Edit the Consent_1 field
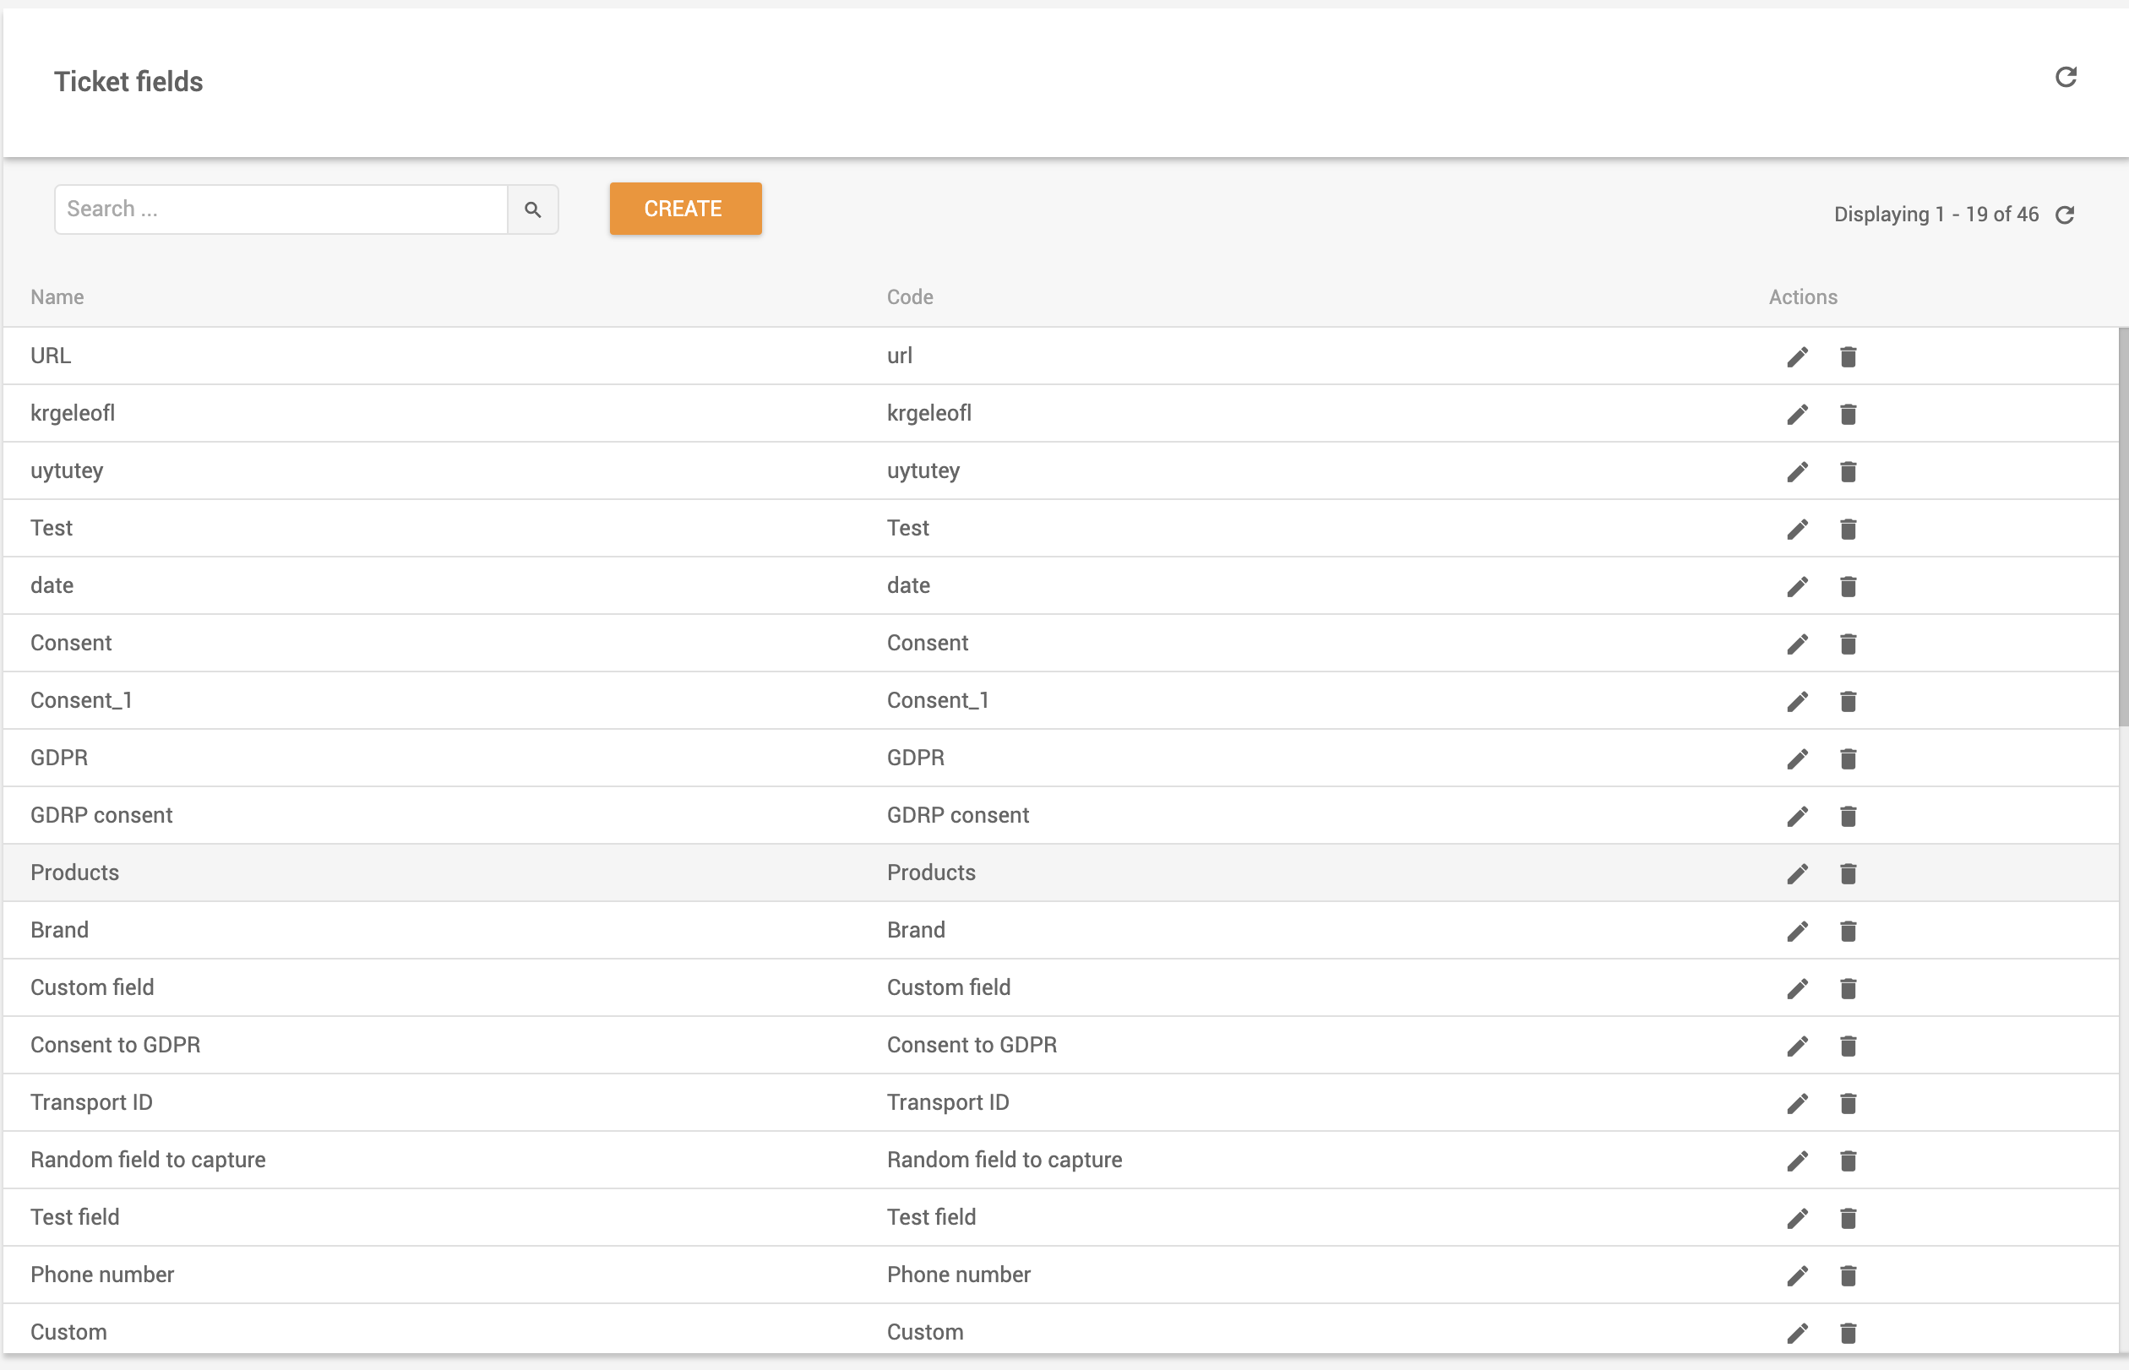 [x=1797, y=701]
